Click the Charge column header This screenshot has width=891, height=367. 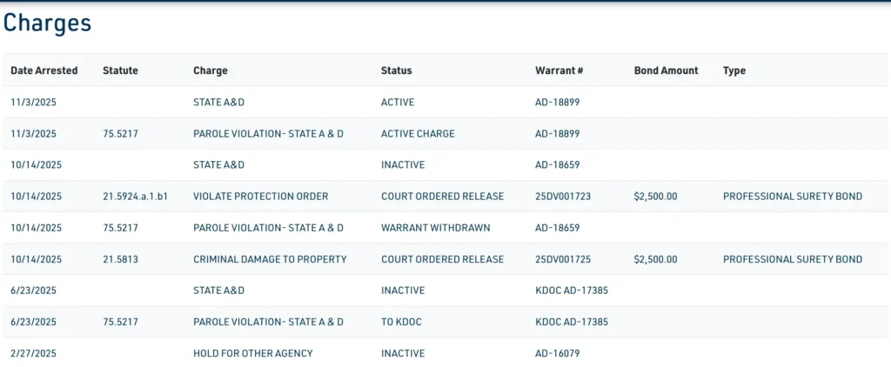210,70
